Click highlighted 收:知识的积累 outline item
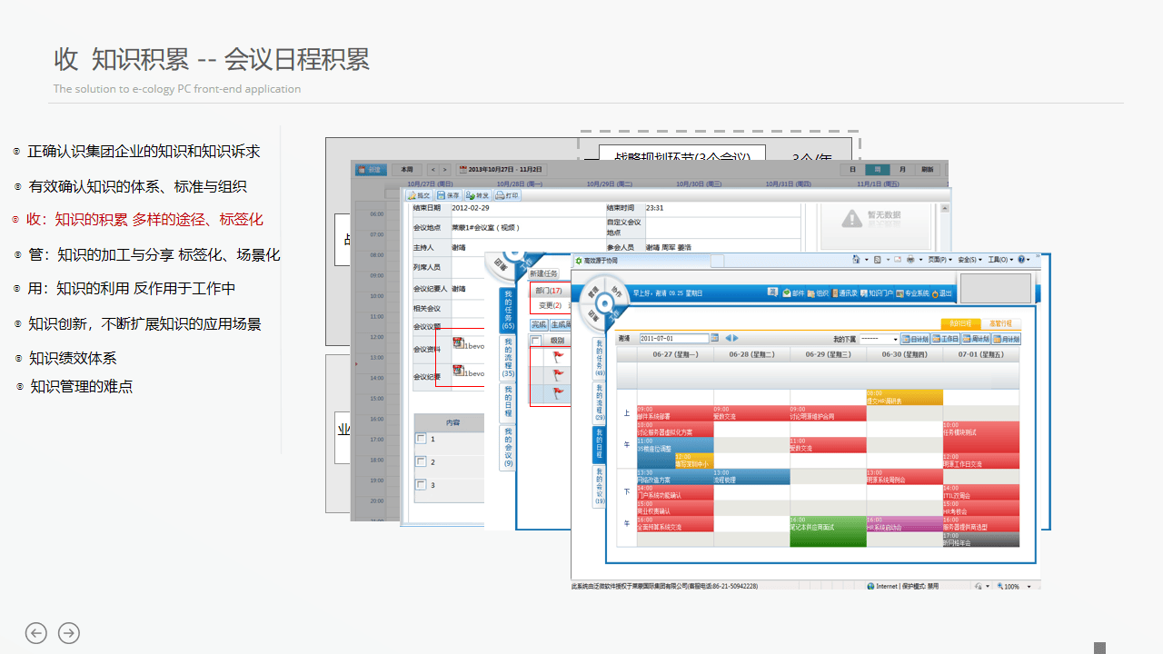1163x654 pixels. 144,220
